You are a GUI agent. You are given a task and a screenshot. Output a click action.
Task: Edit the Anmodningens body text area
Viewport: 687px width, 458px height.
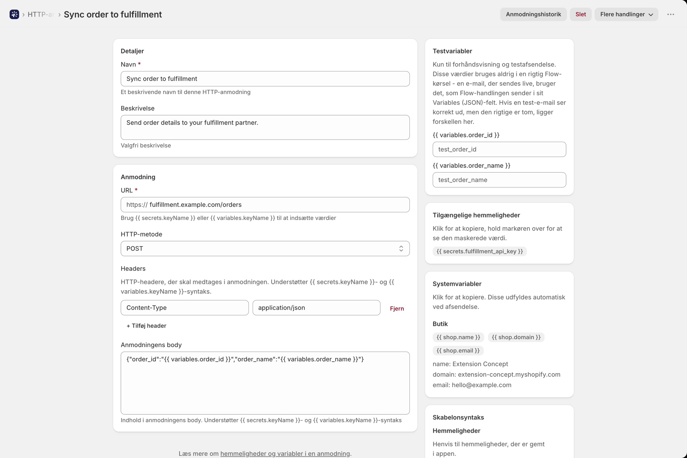pos(265,383)
